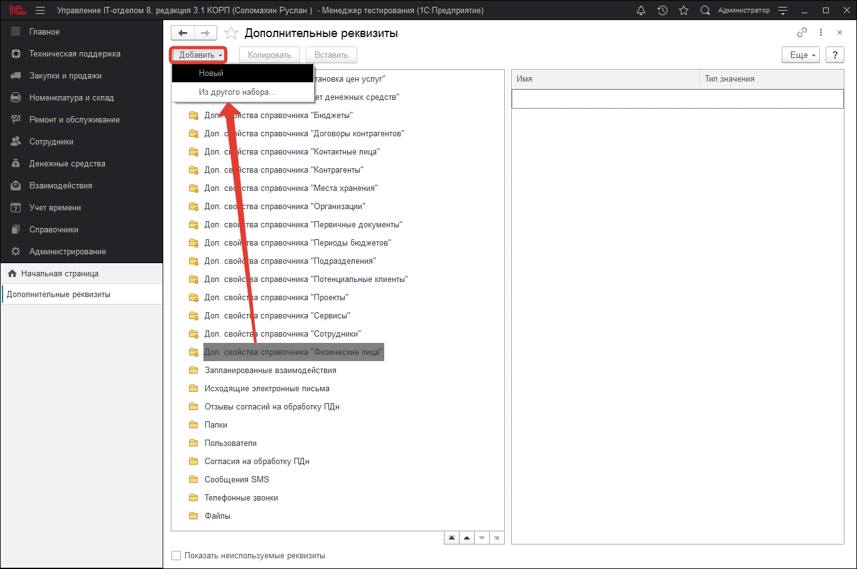
Task: Open the hamburger main menu
Action: [40, 11]
